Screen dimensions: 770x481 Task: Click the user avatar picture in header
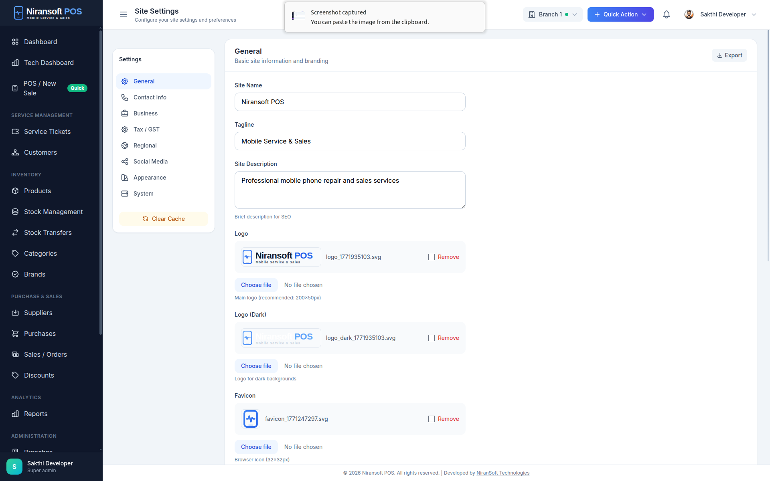[x=689, y=14]
